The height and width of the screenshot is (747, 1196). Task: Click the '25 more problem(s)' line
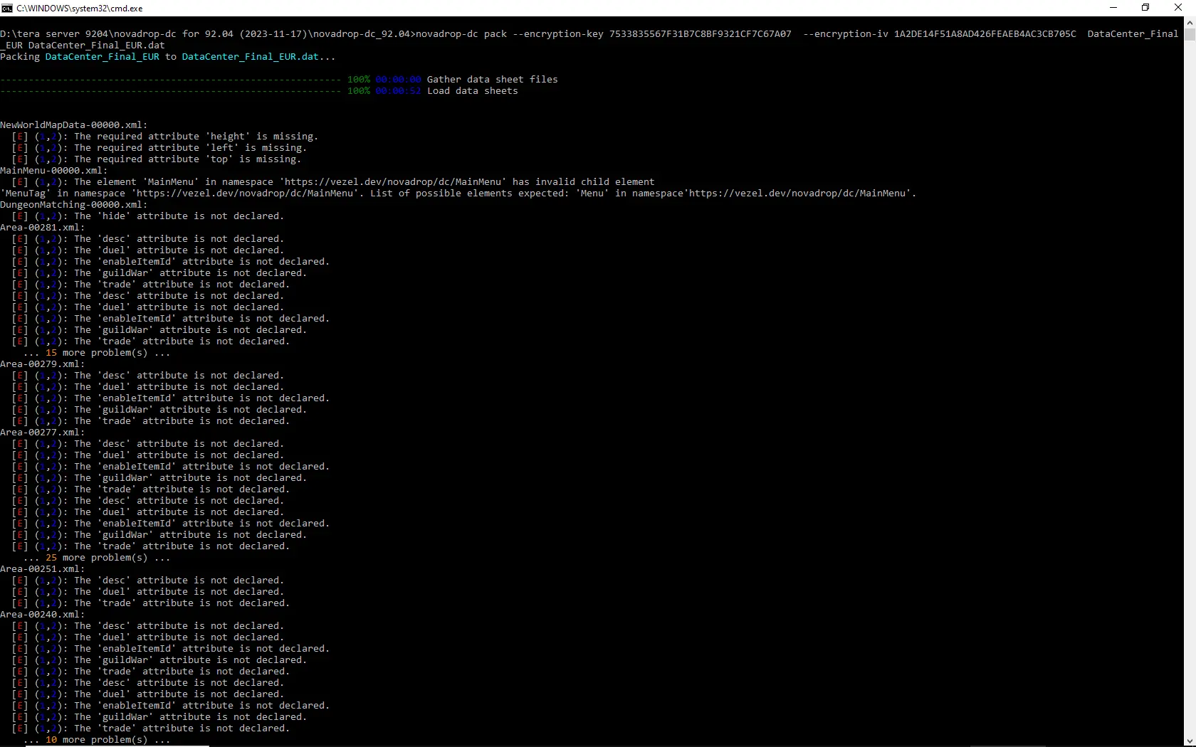pos(97,558)
